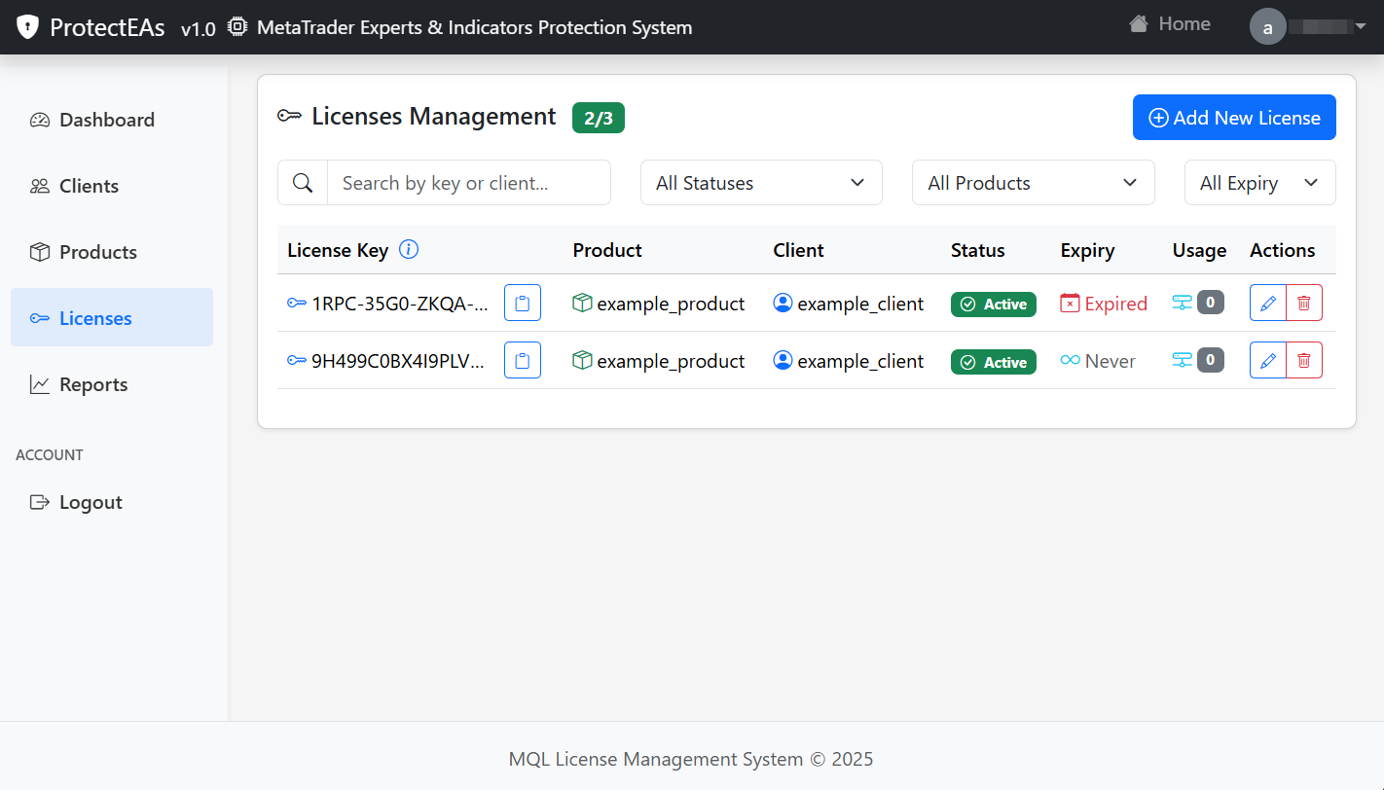Click the Active status badge in 1RPC row
This screenshot has width=1384, height=790.
coord(994,304)
